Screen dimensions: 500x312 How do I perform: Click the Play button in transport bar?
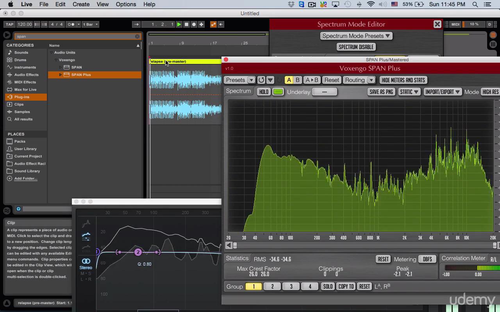point(179,24)
